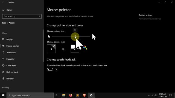This screenshot has height=98, width=175.
Task: Open Sublime Text from taskbar
Action: pos(78,95)
